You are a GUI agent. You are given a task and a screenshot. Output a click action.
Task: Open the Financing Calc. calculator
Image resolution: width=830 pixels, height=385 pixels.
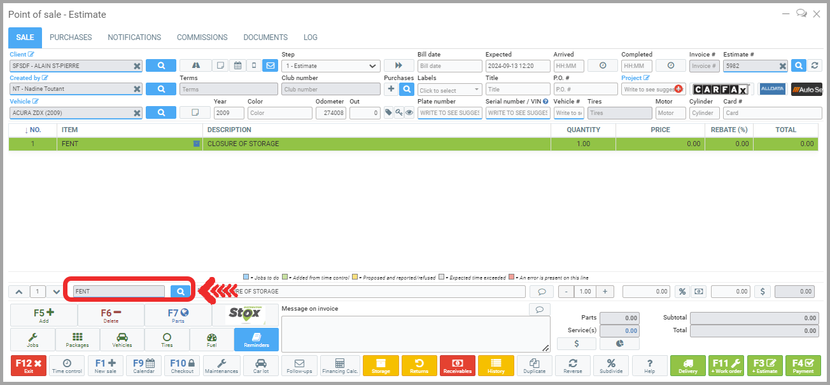click(339, 366)
